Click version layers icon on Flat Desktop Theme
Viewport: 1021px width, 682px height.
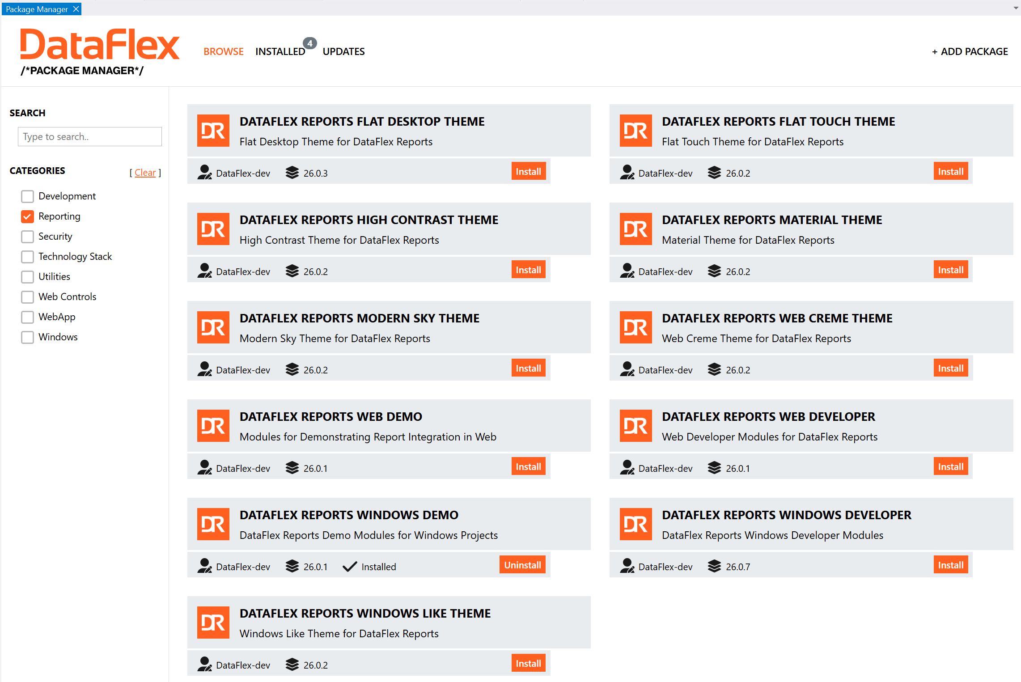click(x=292, y=173)
